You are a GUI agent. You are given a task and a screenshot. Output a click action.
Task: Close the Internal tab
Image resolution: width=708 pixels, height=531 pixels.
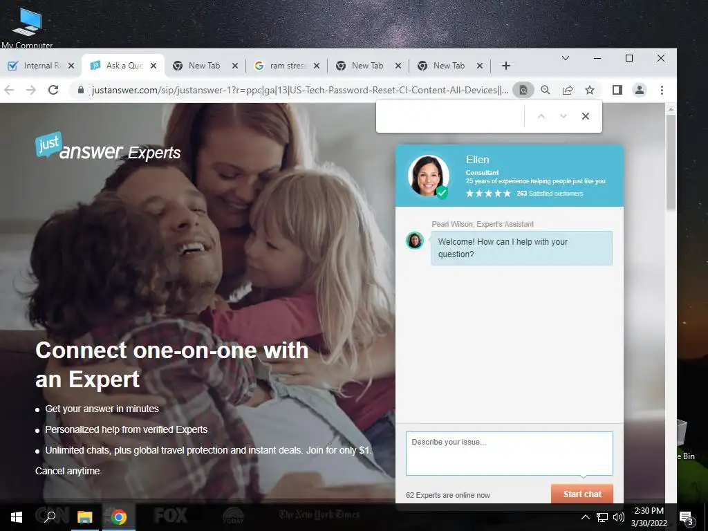point(71,66)
